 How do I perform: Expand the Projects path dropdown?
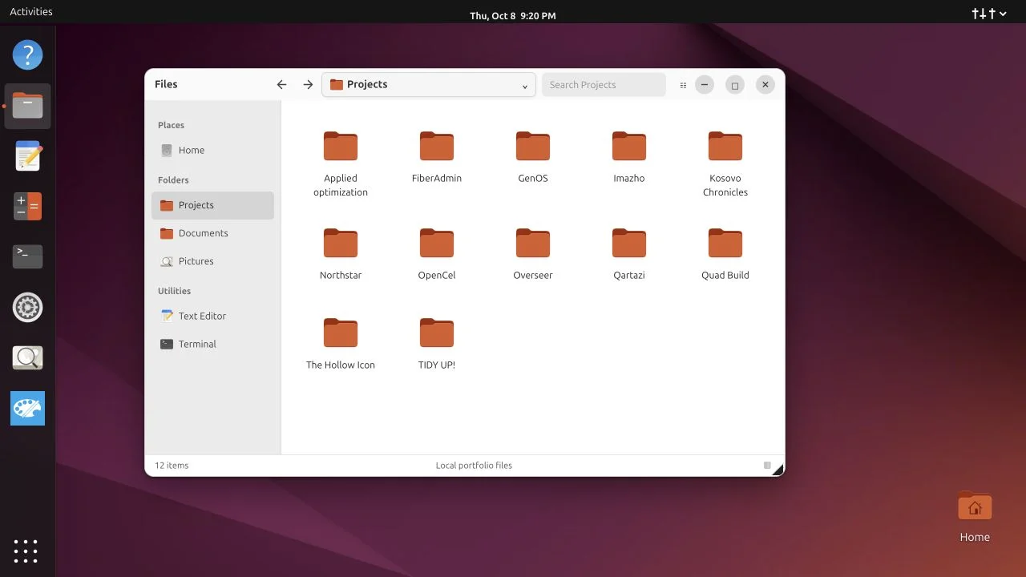pyautogui.click(x=525, y=86)
